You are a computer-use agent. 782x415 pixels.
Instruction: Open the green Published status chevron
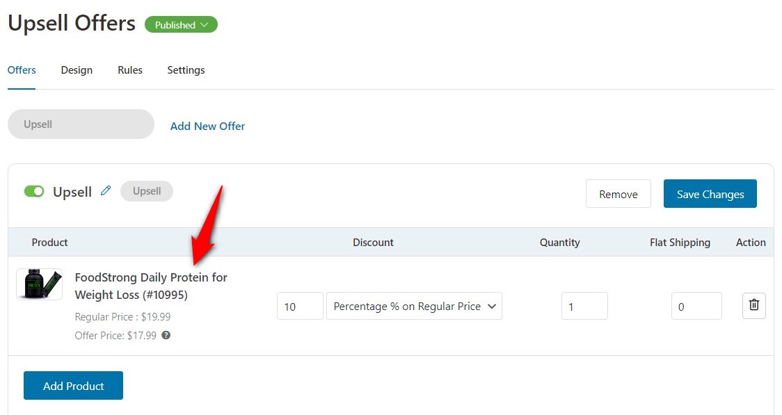pyautogui.click(x=205, y=24)
